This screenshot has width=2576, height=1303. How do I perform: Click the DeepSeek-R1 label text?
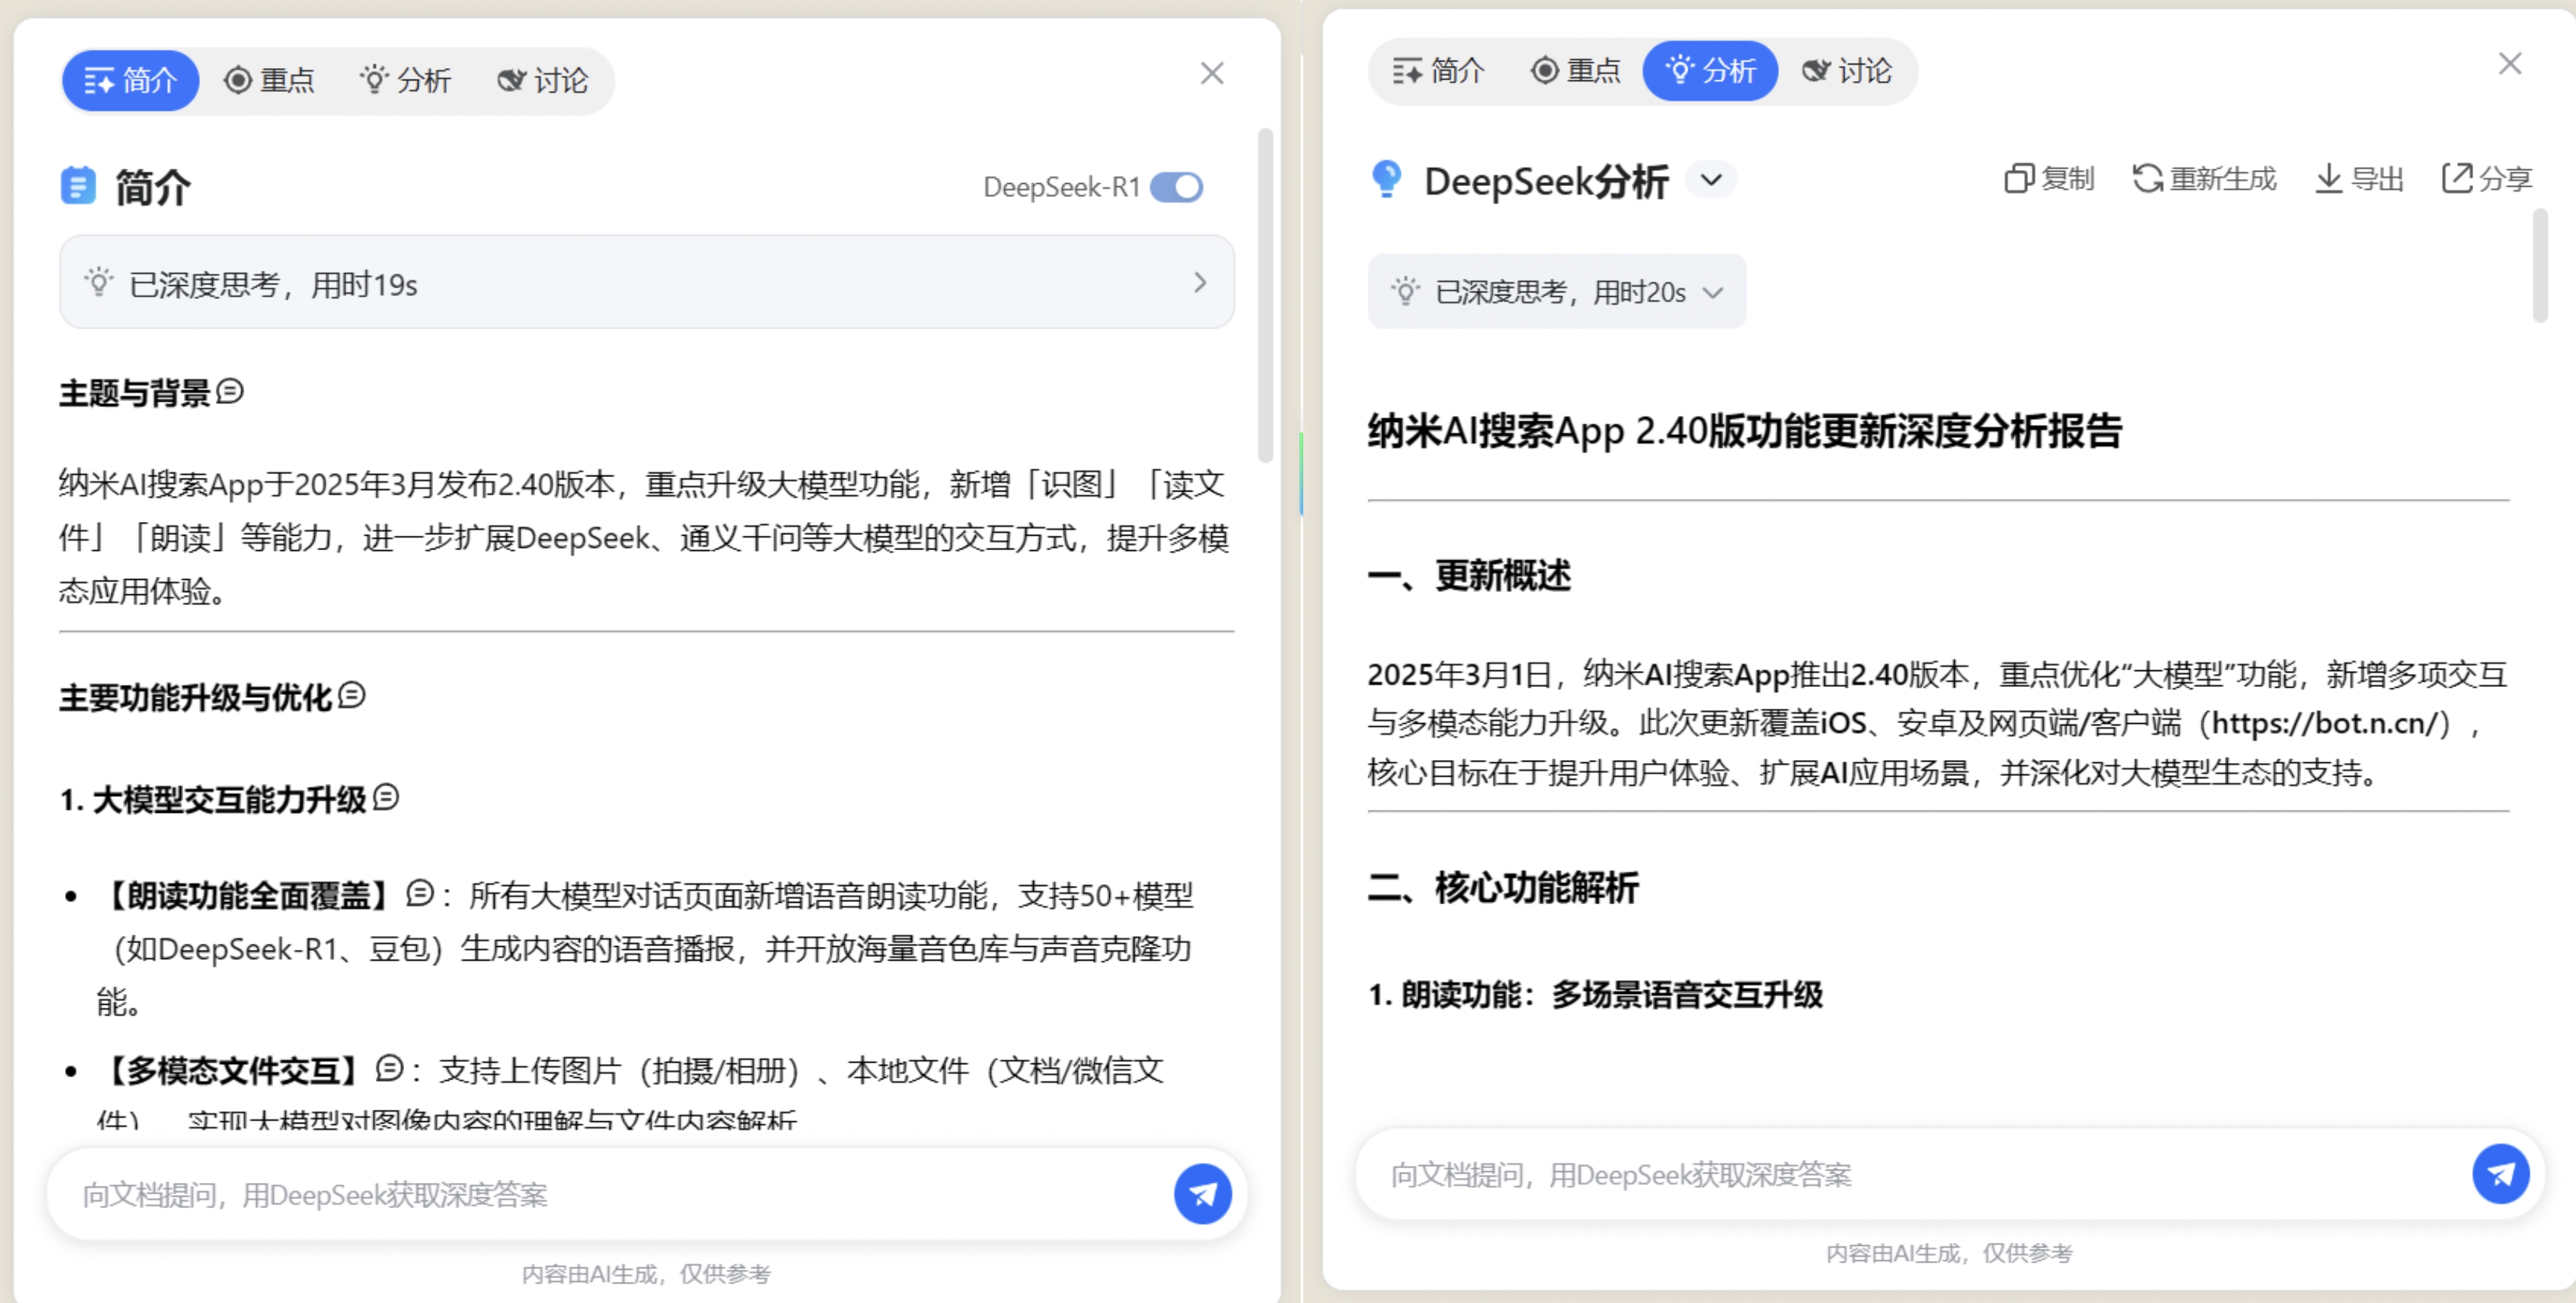pyautogui.click(x=1062, y=187)
